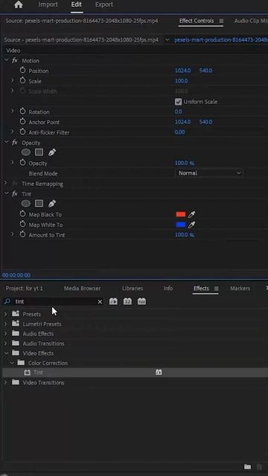
Task: Toggle the Tint fx button
Action: coord(15,193)
